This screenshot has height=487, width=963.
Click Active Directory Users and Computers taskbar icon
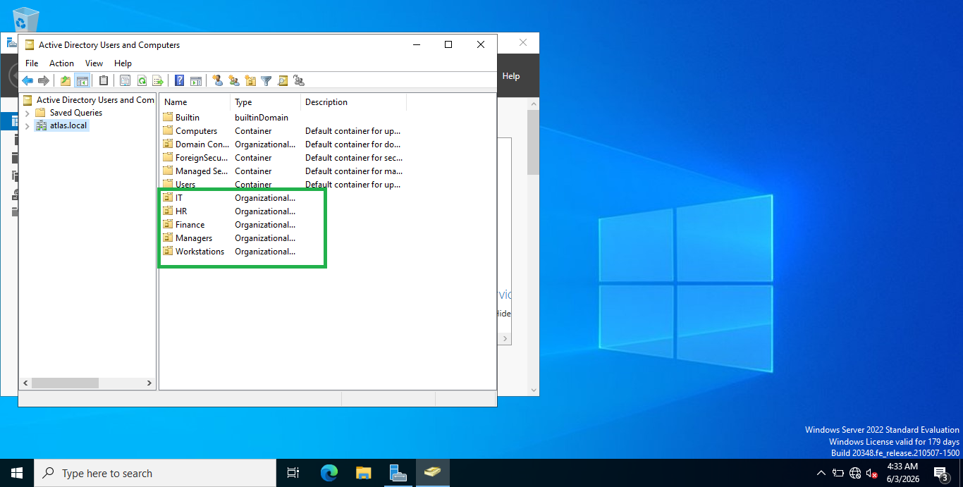click(x=433, y=473)
